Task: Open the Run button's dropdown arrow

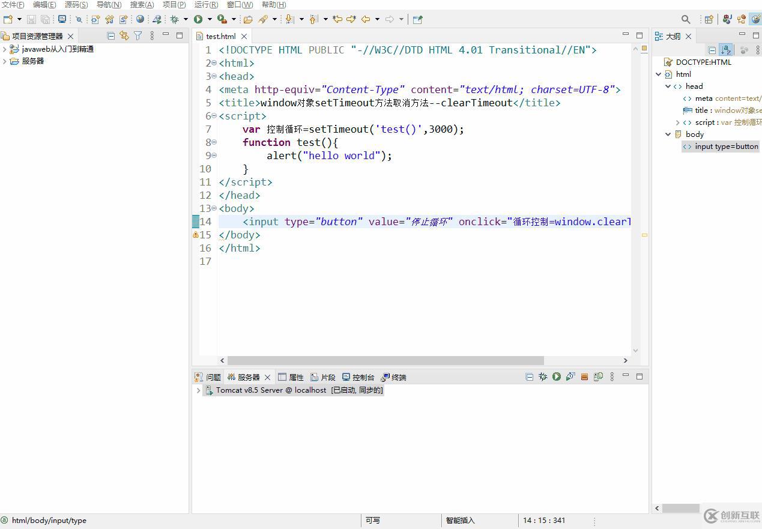Action: [x=210, y=19]
